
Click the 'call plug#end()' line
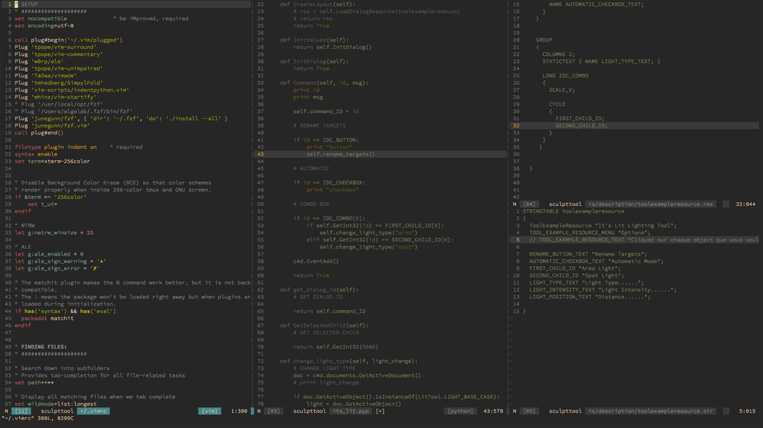coord(39,132)
